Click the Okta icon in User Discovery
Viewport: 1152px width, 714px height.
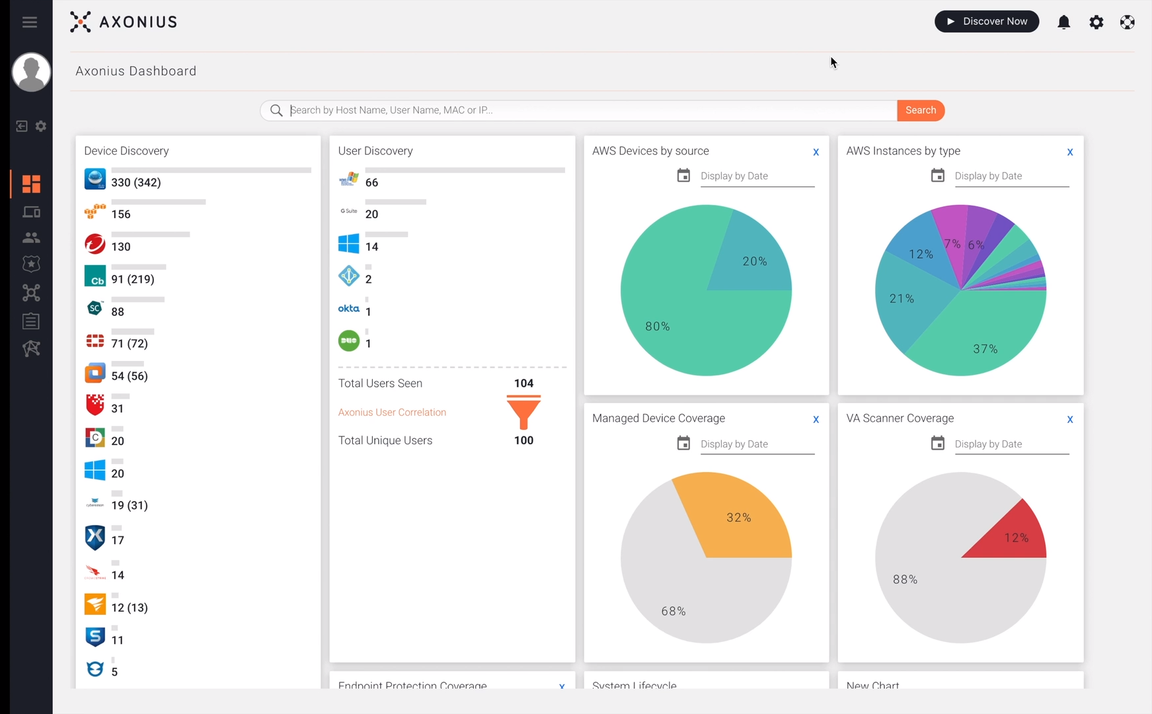click(x=349, y=308)
